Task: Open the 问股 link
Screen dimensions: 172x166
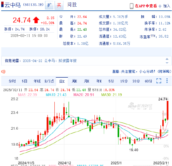Action: pyautogui.click(x=72, y=5)
